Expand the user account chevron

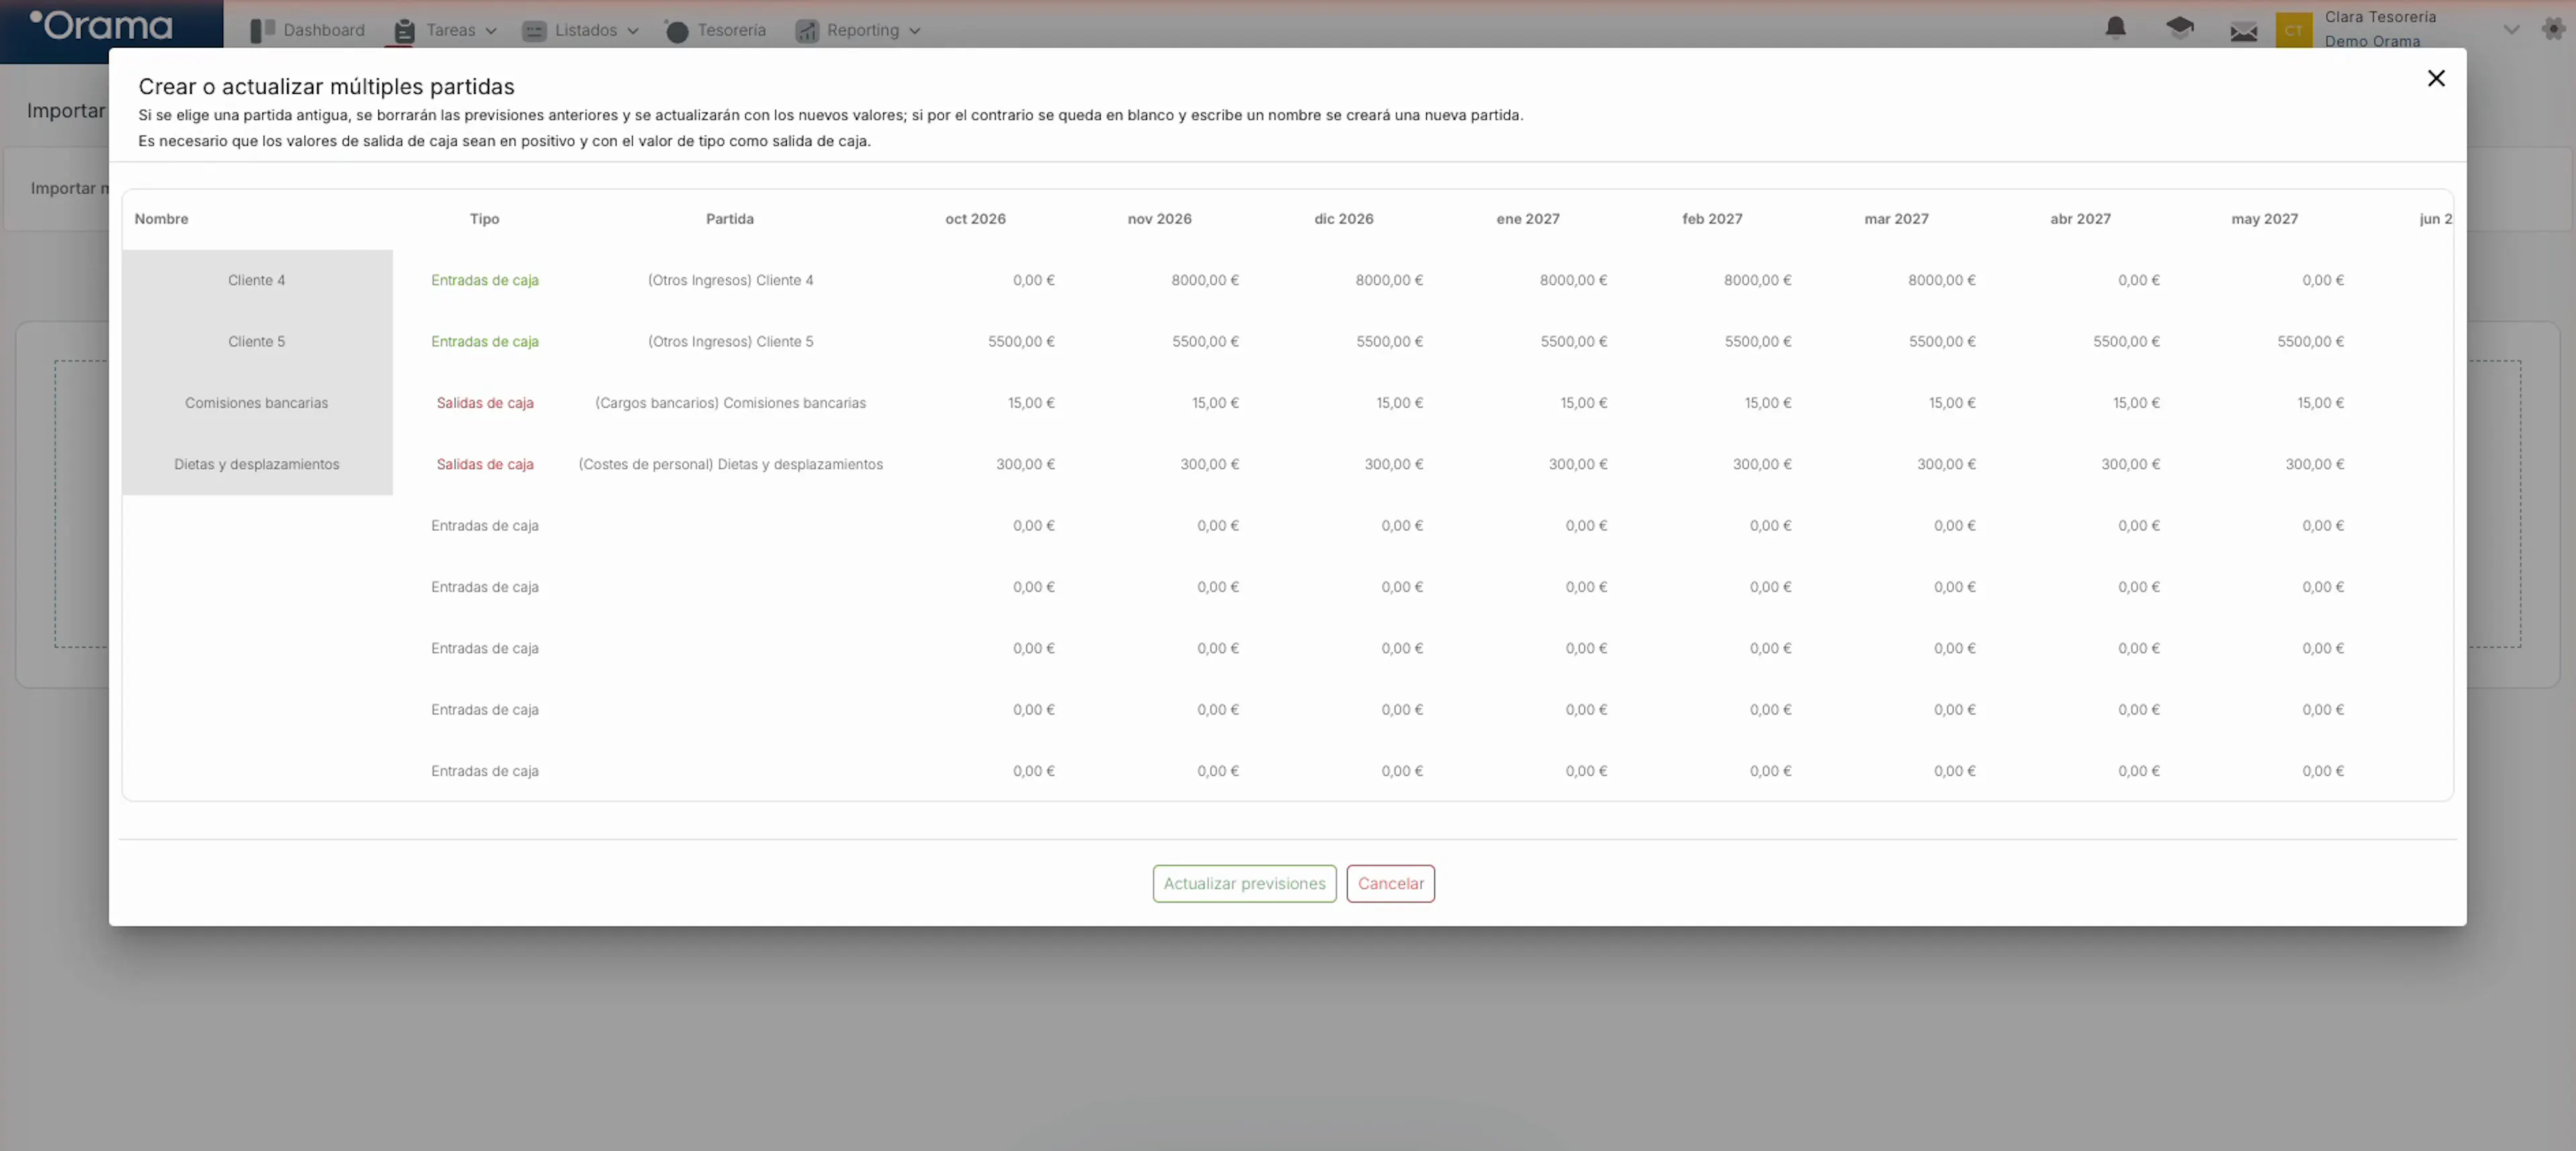point(2511,30)
